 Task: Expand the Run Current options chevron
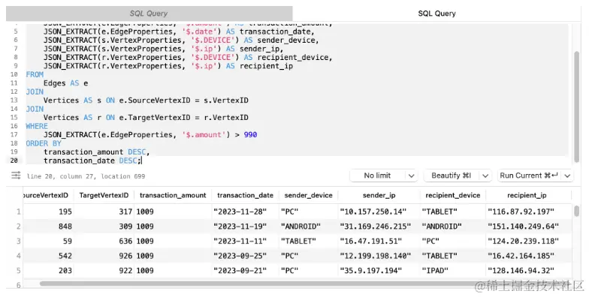point(568,175)
